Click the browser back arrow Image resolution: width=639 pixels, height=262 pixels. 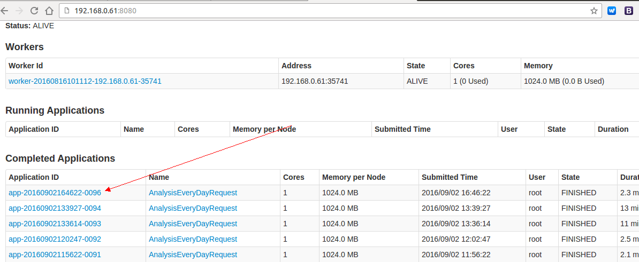pyautogui.click(x=5, y=11)
